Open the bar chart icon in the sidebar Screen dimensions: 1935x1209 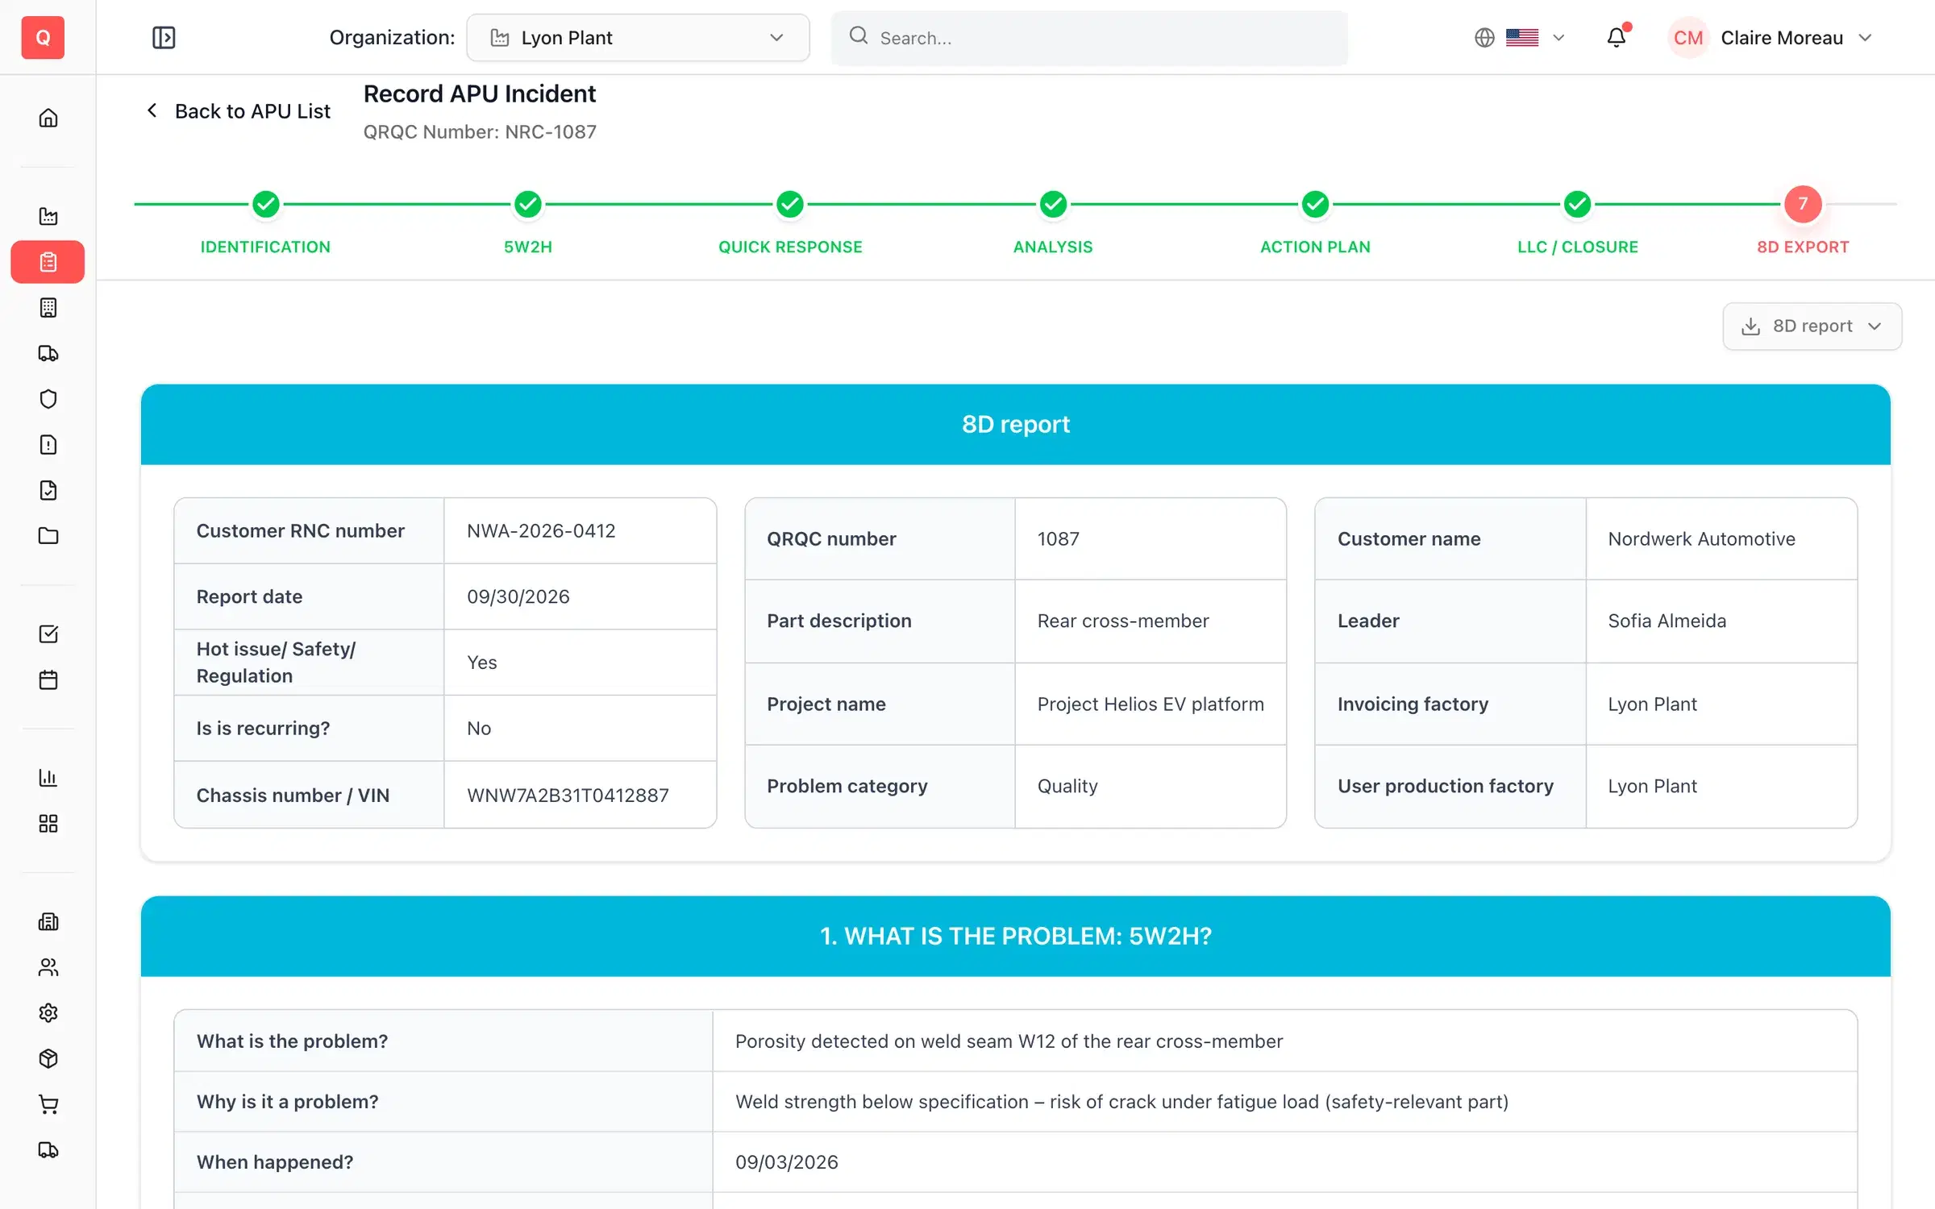[48, 778]
